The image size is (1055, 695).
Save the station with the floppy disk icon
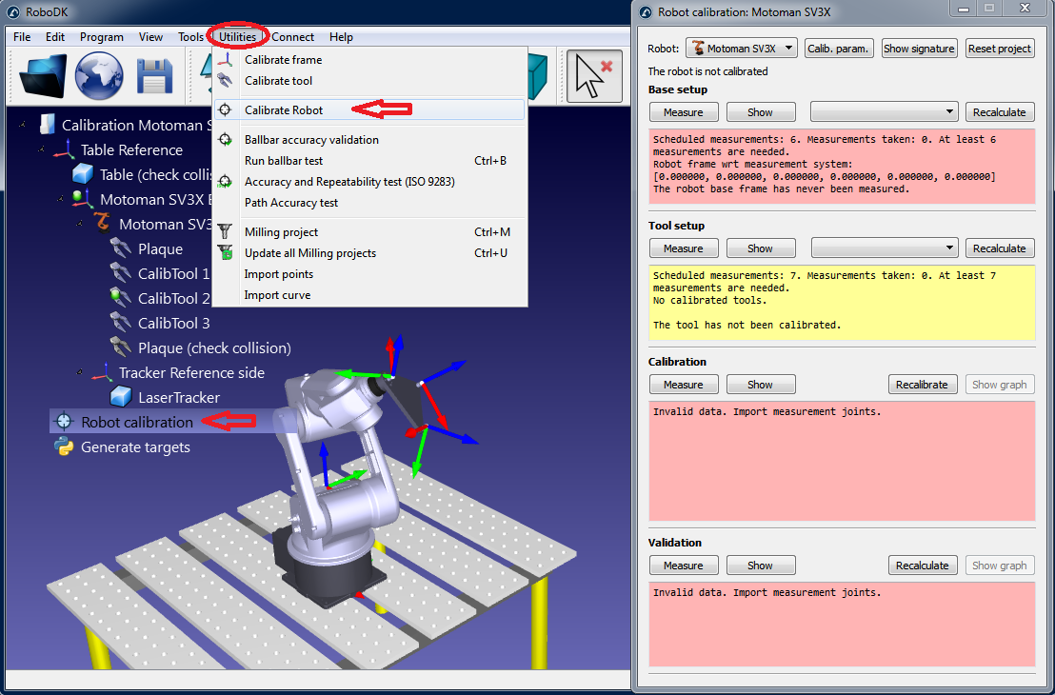point(153,77)
